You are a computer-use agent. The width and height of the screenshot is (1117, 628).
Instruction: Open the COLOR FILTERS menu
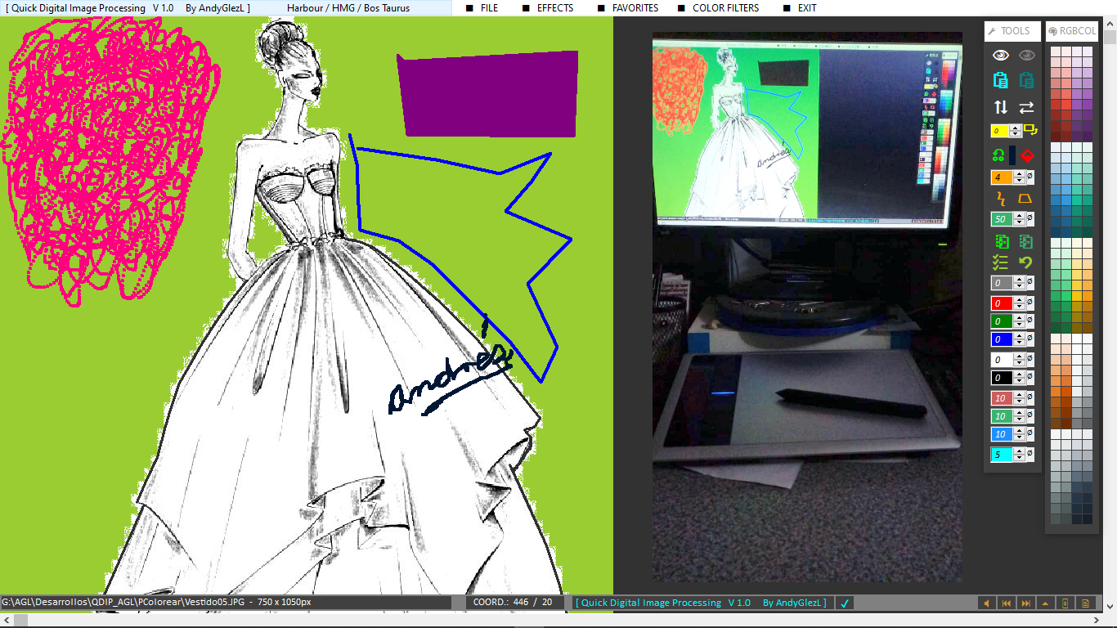click(x=724, y=8)
